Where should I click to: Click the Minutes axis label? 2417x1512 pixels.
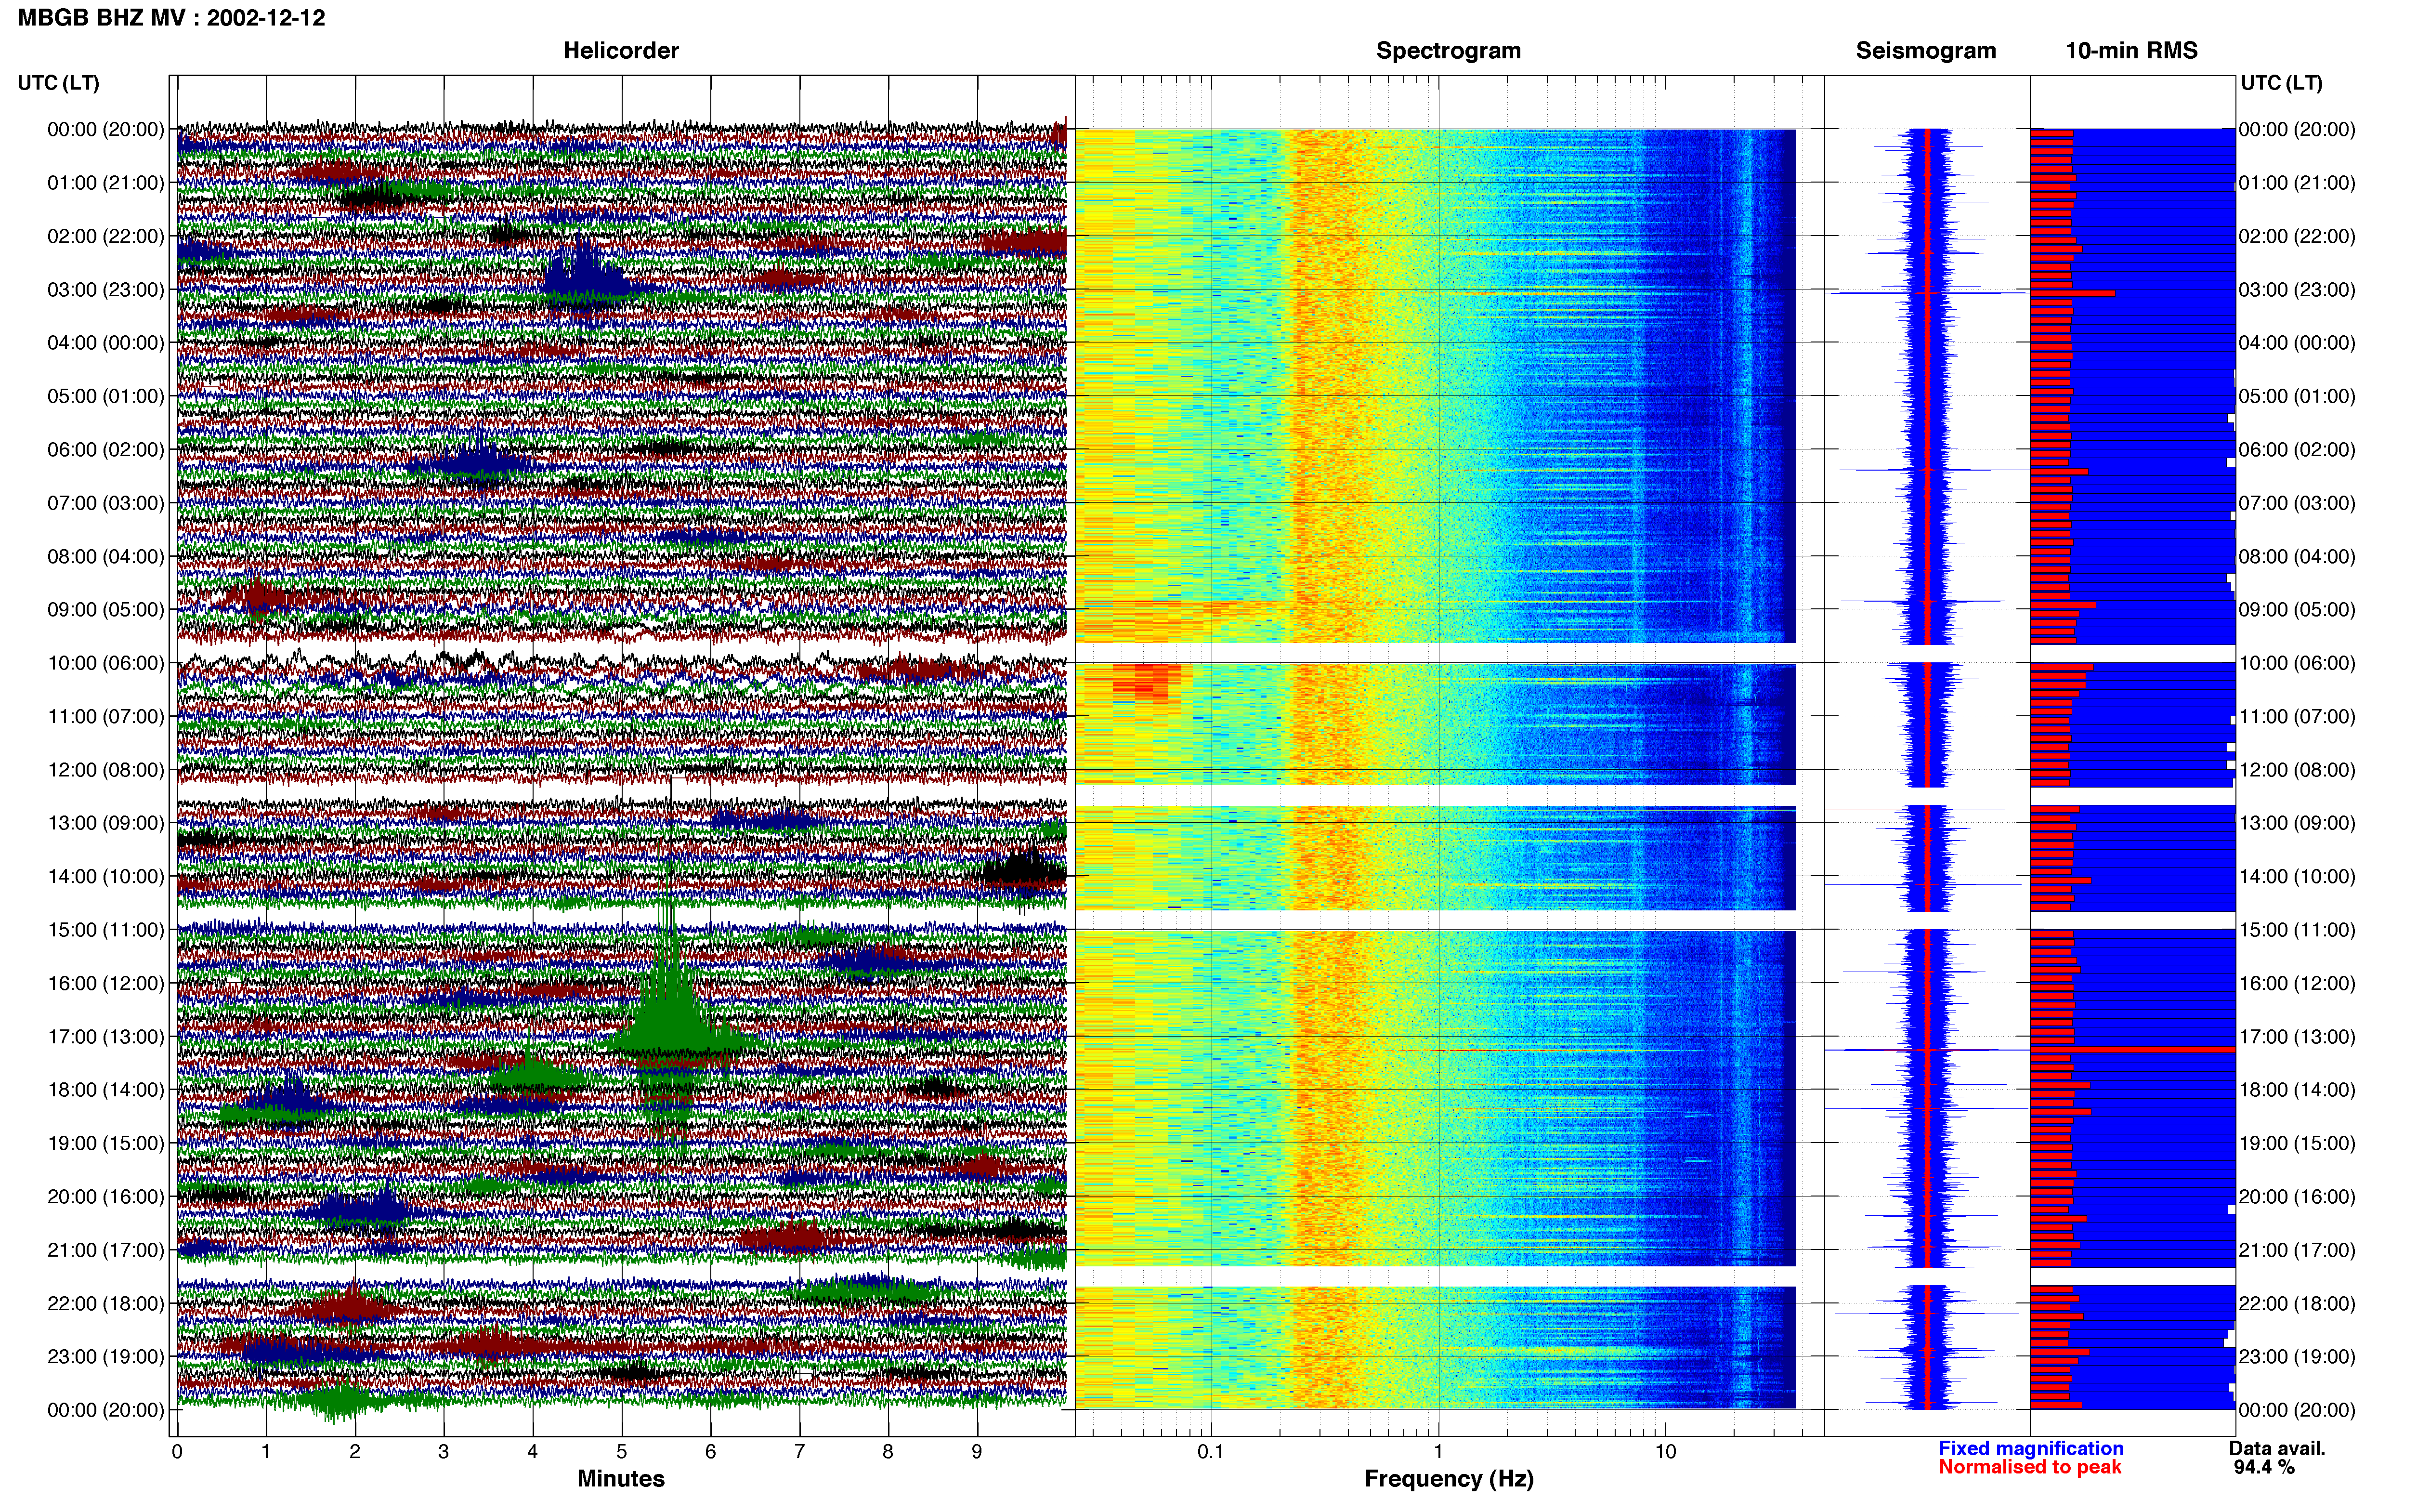tap(621, 1479)
